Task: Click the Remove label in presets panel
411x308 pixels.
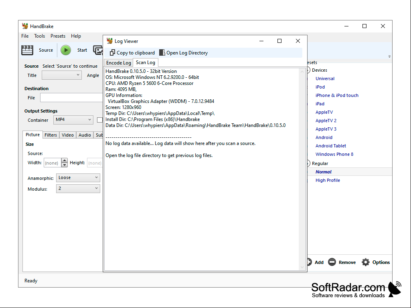Action: click(x=347, y=262)
